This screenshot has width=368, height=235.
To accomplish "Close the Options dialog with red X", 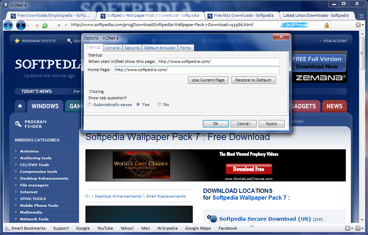I will [x=281, y=36].
